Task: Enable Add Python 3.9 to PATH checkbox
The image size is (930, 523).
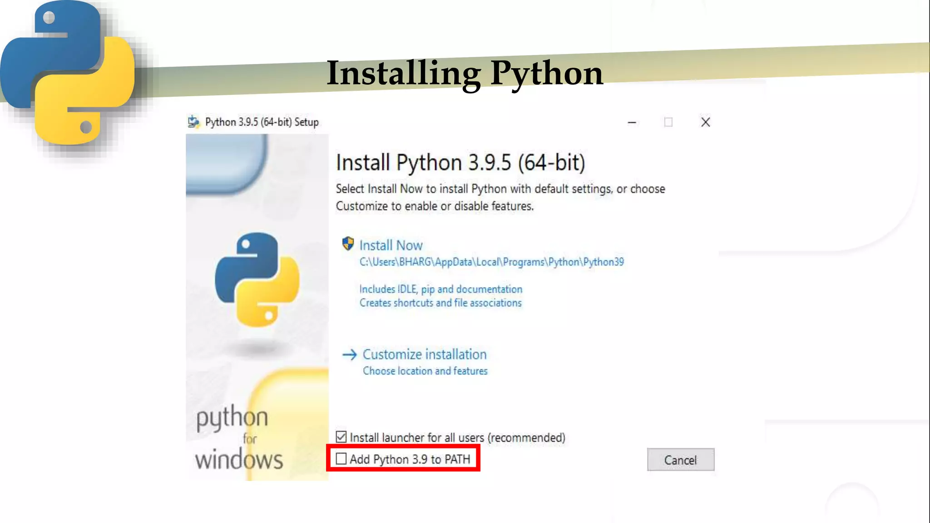Action: (341, 459)
